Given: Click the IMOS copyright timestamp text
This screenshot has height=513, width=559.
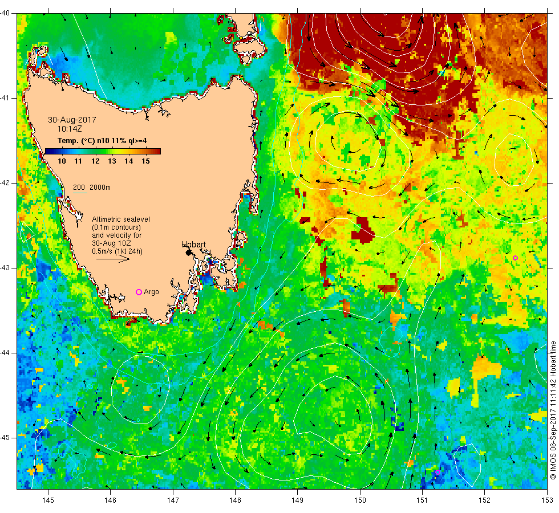Looking at the screenshot, I should tap(553, 410).
